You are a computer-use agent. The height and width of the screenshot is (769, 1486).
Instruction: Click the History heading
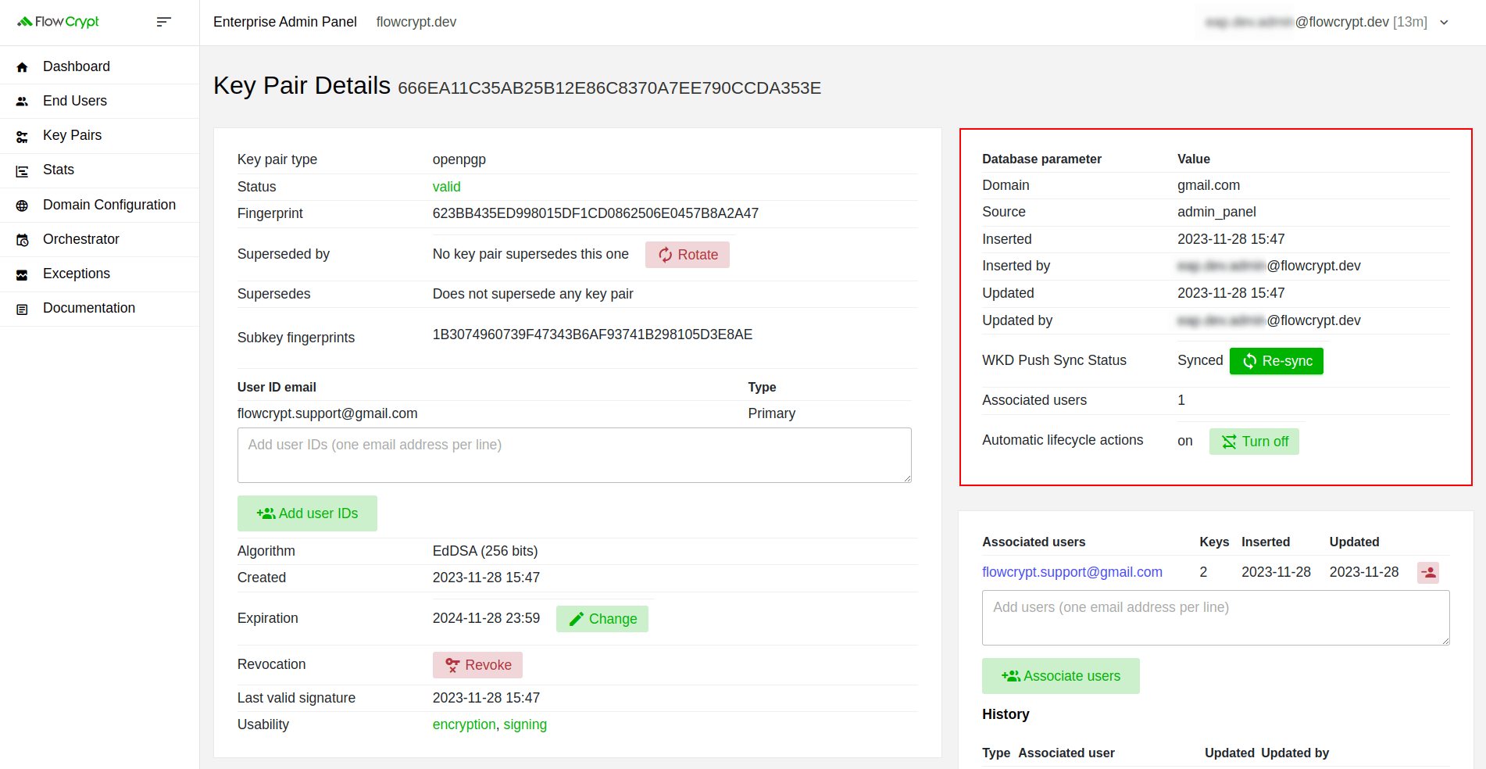pyautogui.click(x=1006, y=714)
